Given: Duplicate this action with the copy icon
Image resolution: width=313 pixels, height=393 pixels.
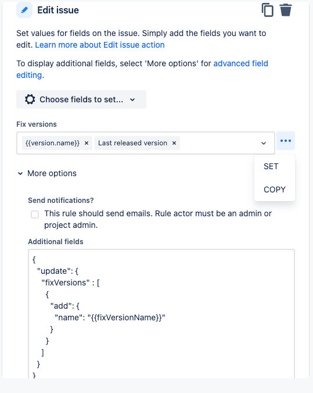Looking at the screenshot, I should pyautogui.click(x=268, y=10).
